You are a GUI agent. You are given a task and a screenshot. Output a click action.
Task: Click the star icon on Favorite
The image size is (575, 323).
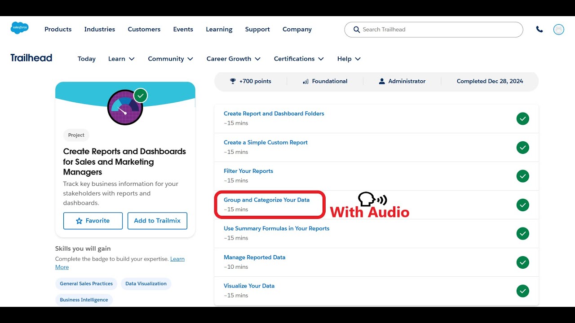[x=79, y=221]
